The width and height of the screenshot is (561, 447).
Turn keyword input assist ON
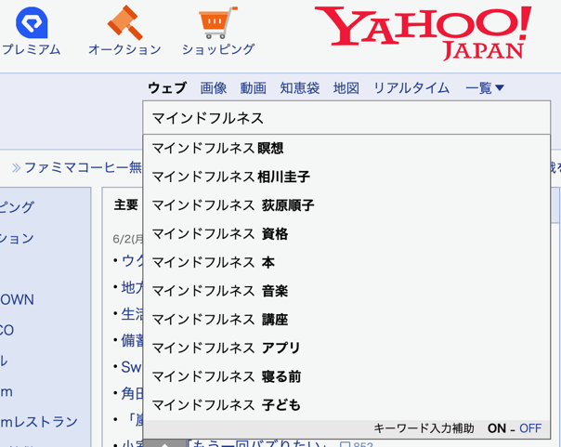coord(496,428)
